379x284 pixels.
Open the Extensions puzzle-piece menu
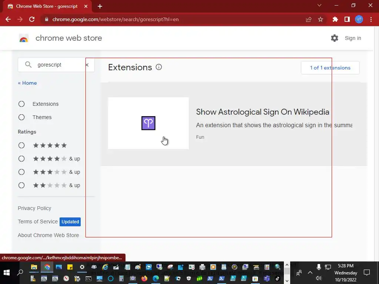point(335,19)
